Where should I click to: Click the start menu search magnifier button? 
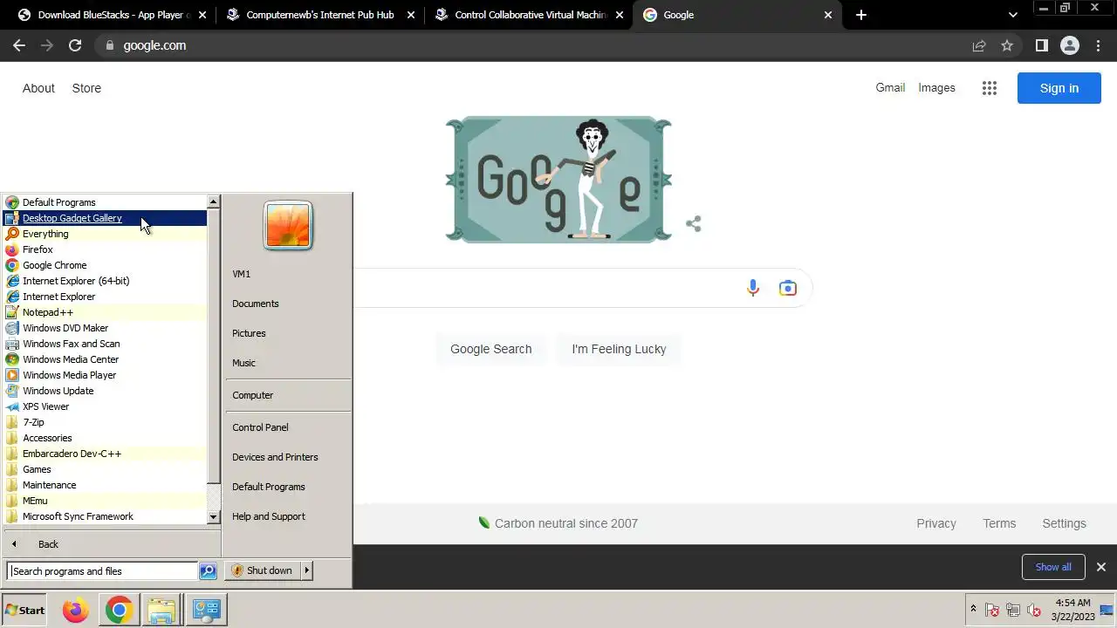click(x=208, y=571)
